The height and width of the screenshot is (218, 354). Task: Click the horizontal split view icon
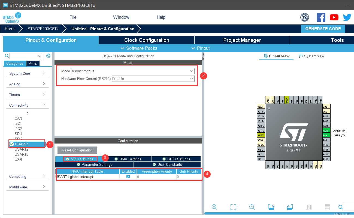click(327, 207)
